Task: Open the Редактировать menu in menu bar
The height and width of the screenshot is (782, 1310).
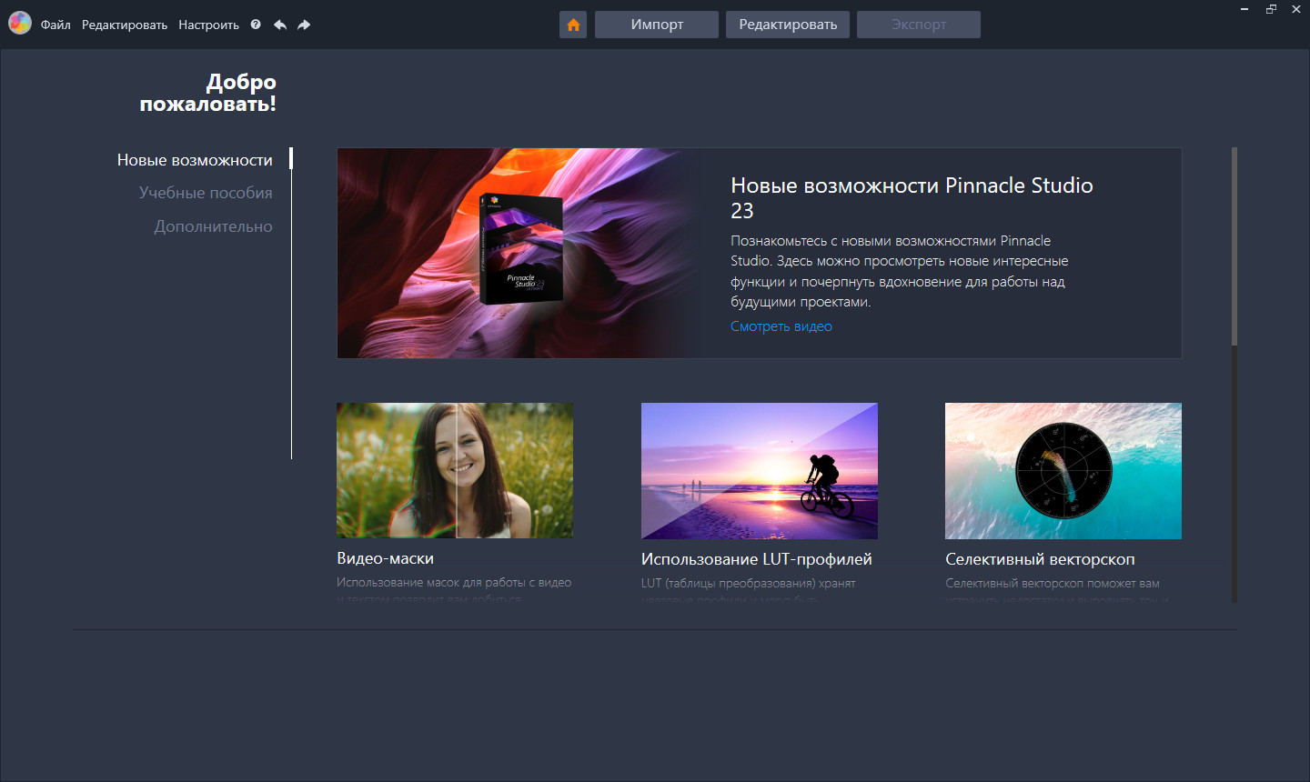Action: click(x=125, y=25)
